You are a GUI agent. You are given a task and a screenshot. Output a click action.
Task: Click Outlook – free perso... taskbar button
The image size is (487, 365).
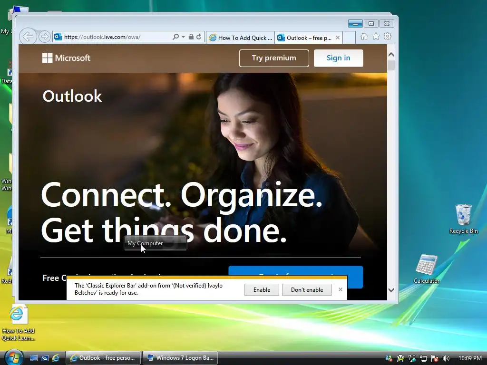tap(103, 358)
